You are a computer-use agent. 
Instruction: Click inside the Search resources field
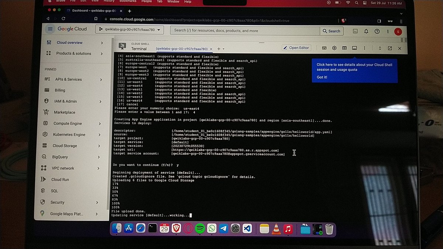pos(244,31)
